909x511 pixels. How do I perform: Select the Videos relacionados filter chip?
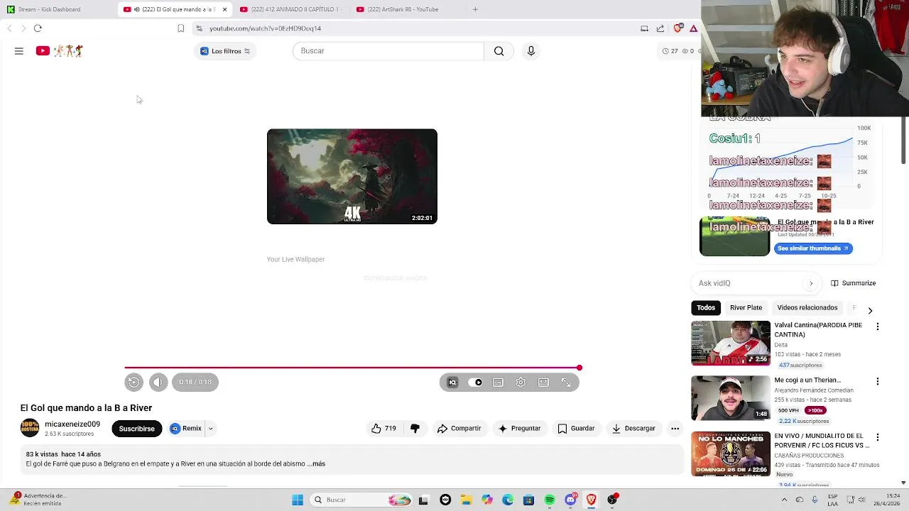tap(807, 308)
